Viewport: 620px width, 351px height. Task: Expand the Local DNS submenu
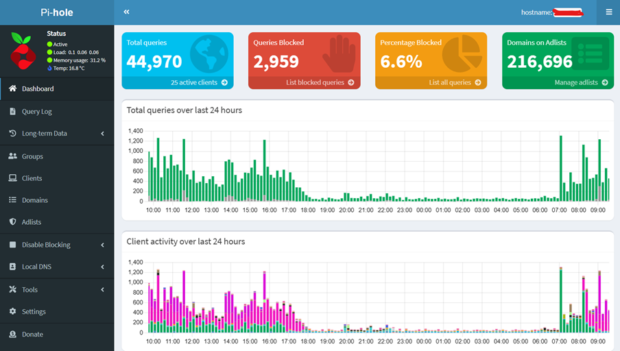(102, 267)
